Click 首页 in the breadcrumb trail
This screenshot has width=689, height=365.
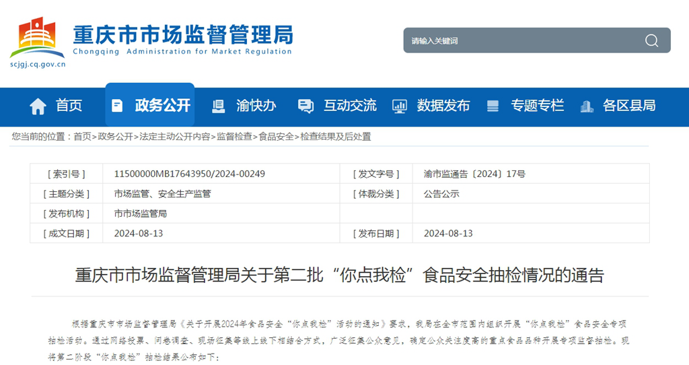coord(82,137)
